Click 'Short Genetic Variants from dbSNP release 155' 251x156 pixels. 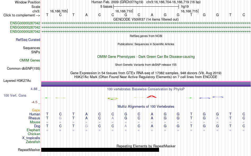(x=146, y=65)
